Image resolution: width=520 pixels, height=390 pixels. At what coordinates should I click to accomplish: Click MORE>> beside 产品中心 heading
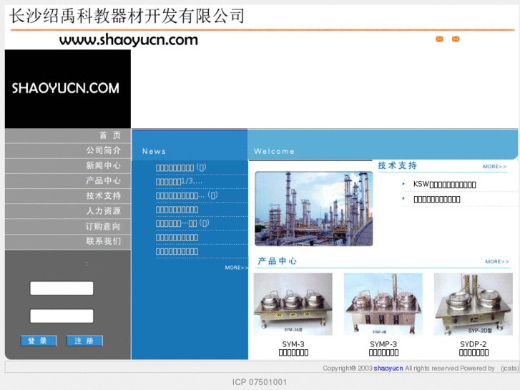[497, 261]
